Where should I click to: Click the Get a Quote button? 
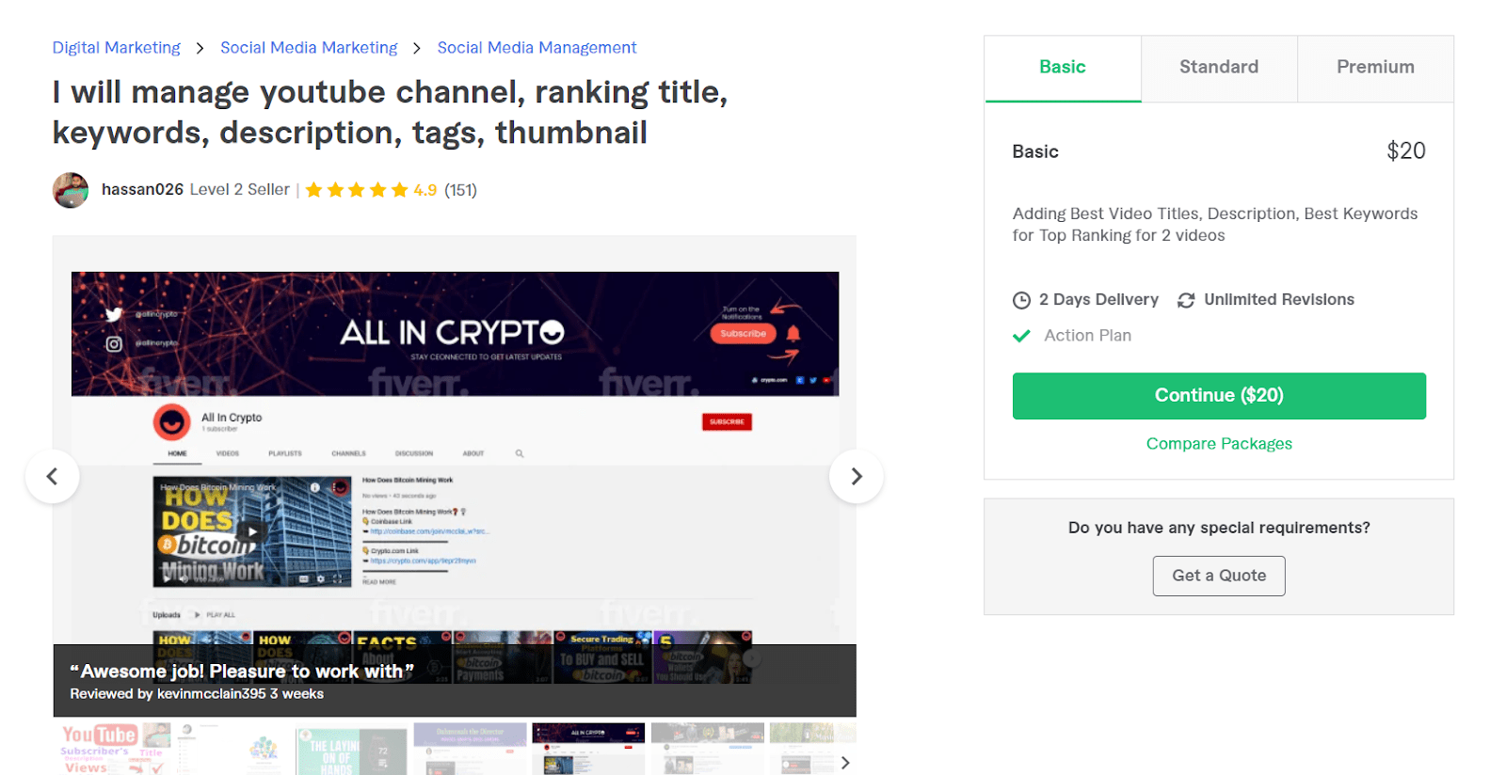pyautogui.click(x=1219, y=576)
